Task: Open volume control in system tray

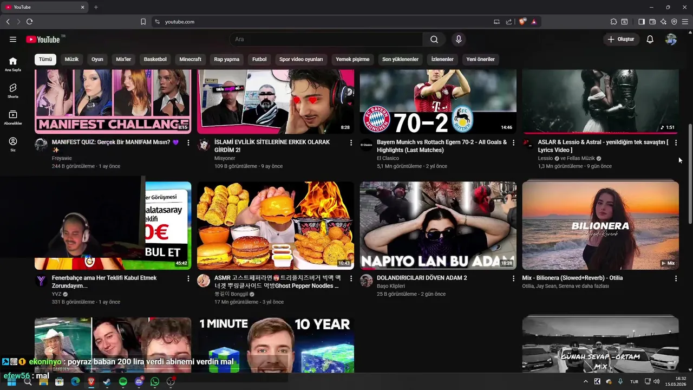Action: [656, 382]
